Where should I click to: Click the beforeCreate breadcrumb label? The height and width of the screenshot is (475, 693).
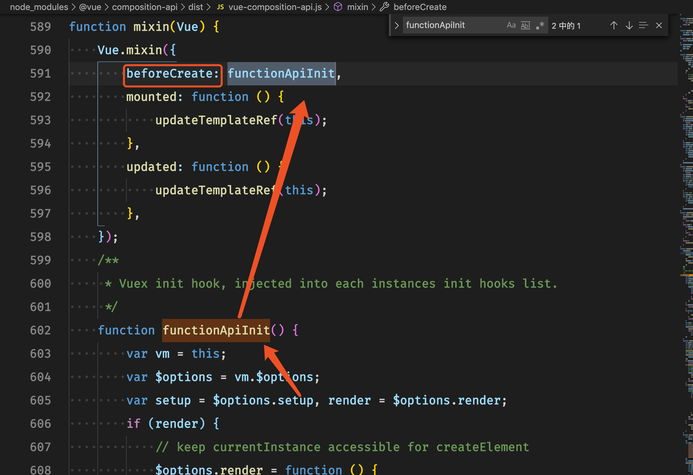point(420,7)
